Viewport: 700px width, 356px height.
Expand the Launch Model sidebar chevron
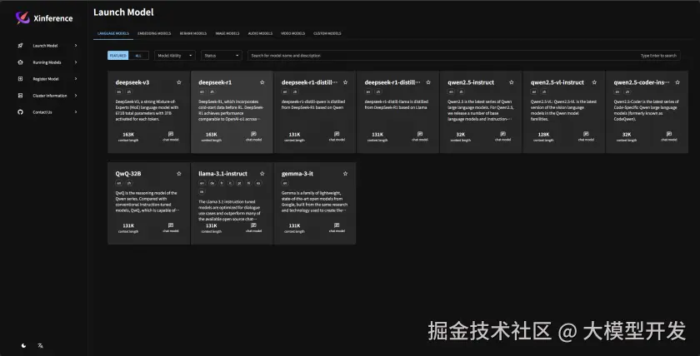[x=76, y=46]
